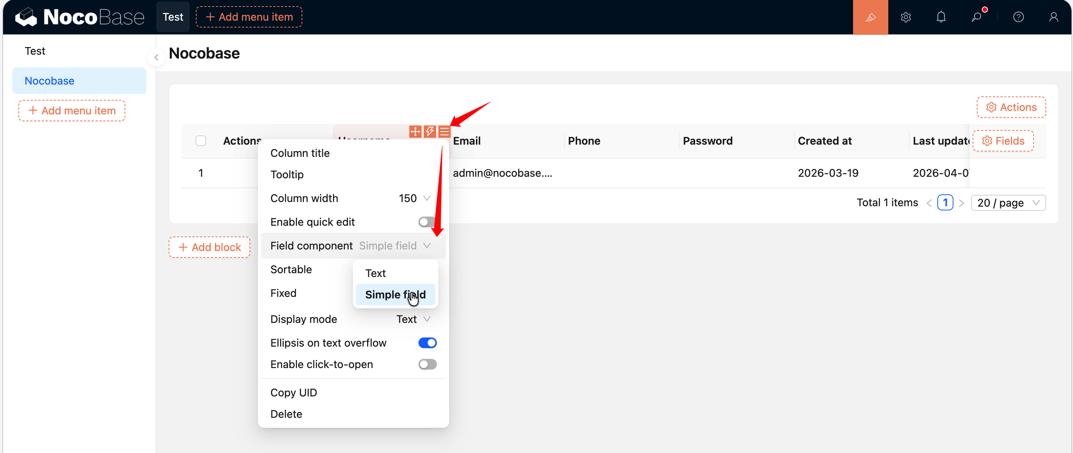Open the column settings hamburger icon
The width and height of the screenshot is (1073, 453).
tap(444, 132)
